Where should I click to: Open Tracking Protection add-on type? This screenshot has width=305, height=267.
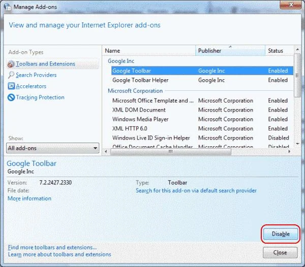point(40,97)
